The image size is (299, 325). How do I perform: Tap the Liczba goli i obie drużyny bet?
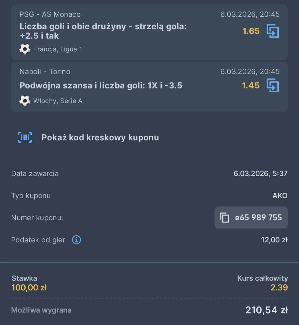click(103, 31)
